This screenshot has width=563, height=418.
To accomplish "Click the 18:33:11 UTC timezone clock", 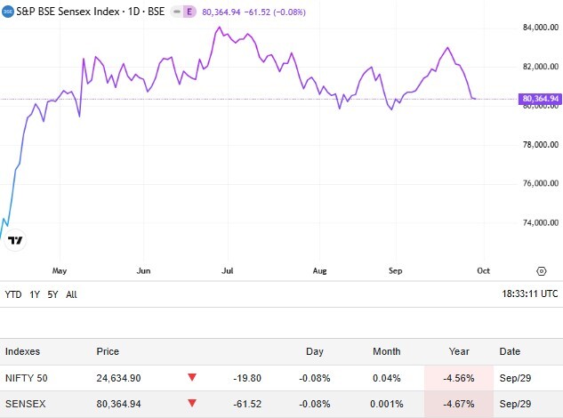I will click(528, 293).
